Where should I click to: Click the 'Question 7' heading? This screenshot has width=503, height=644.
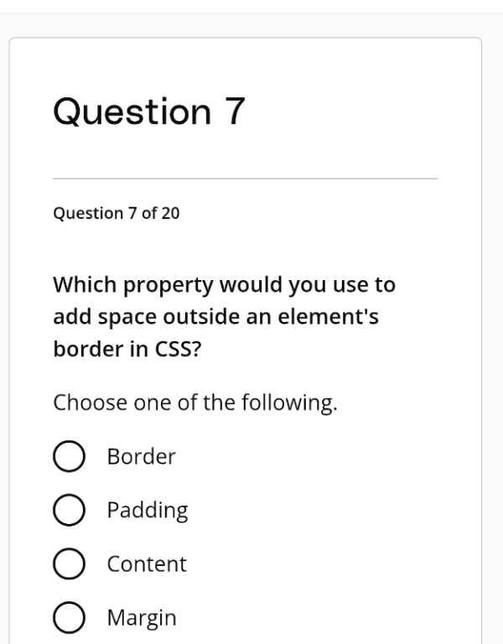pos(148,112)
